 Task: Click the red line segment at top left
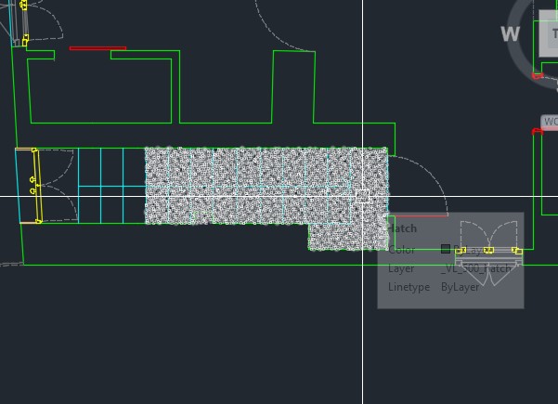point(97,48)
